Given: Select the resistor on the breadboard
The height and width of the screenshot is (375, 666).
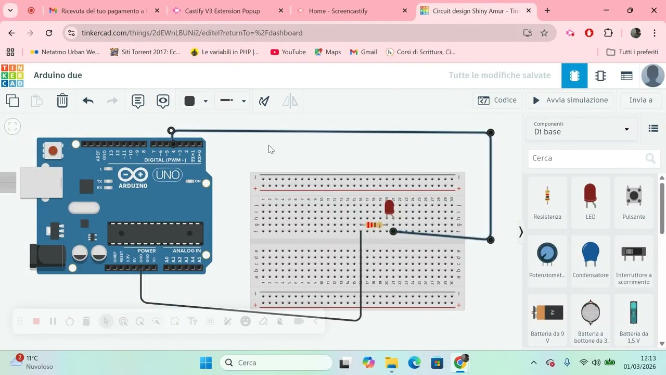Looking at the screenshot, I should pos(374,225).
